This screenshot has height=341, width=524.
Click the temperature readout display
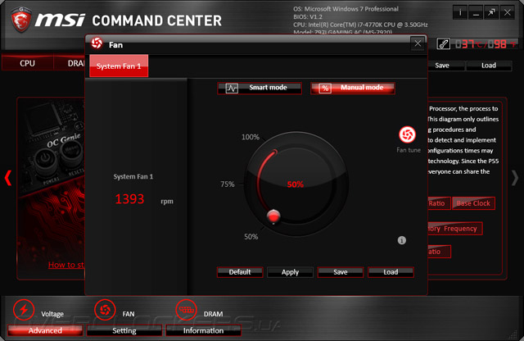click(x=485, y=44)
